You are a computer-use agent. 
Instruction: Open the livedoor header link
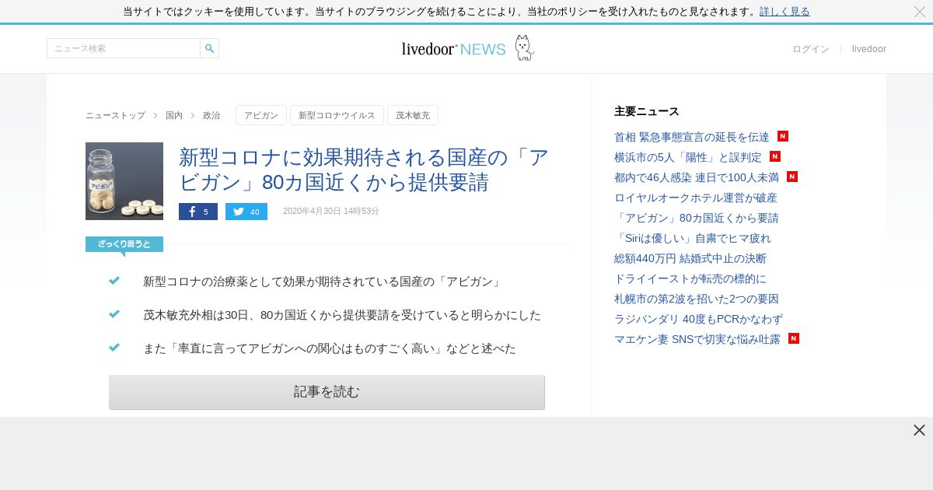pyautogui.click(x=869, y=49)
